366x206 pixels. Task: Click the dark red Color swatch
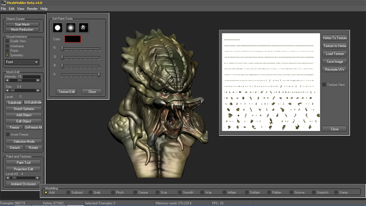(73, 39)
